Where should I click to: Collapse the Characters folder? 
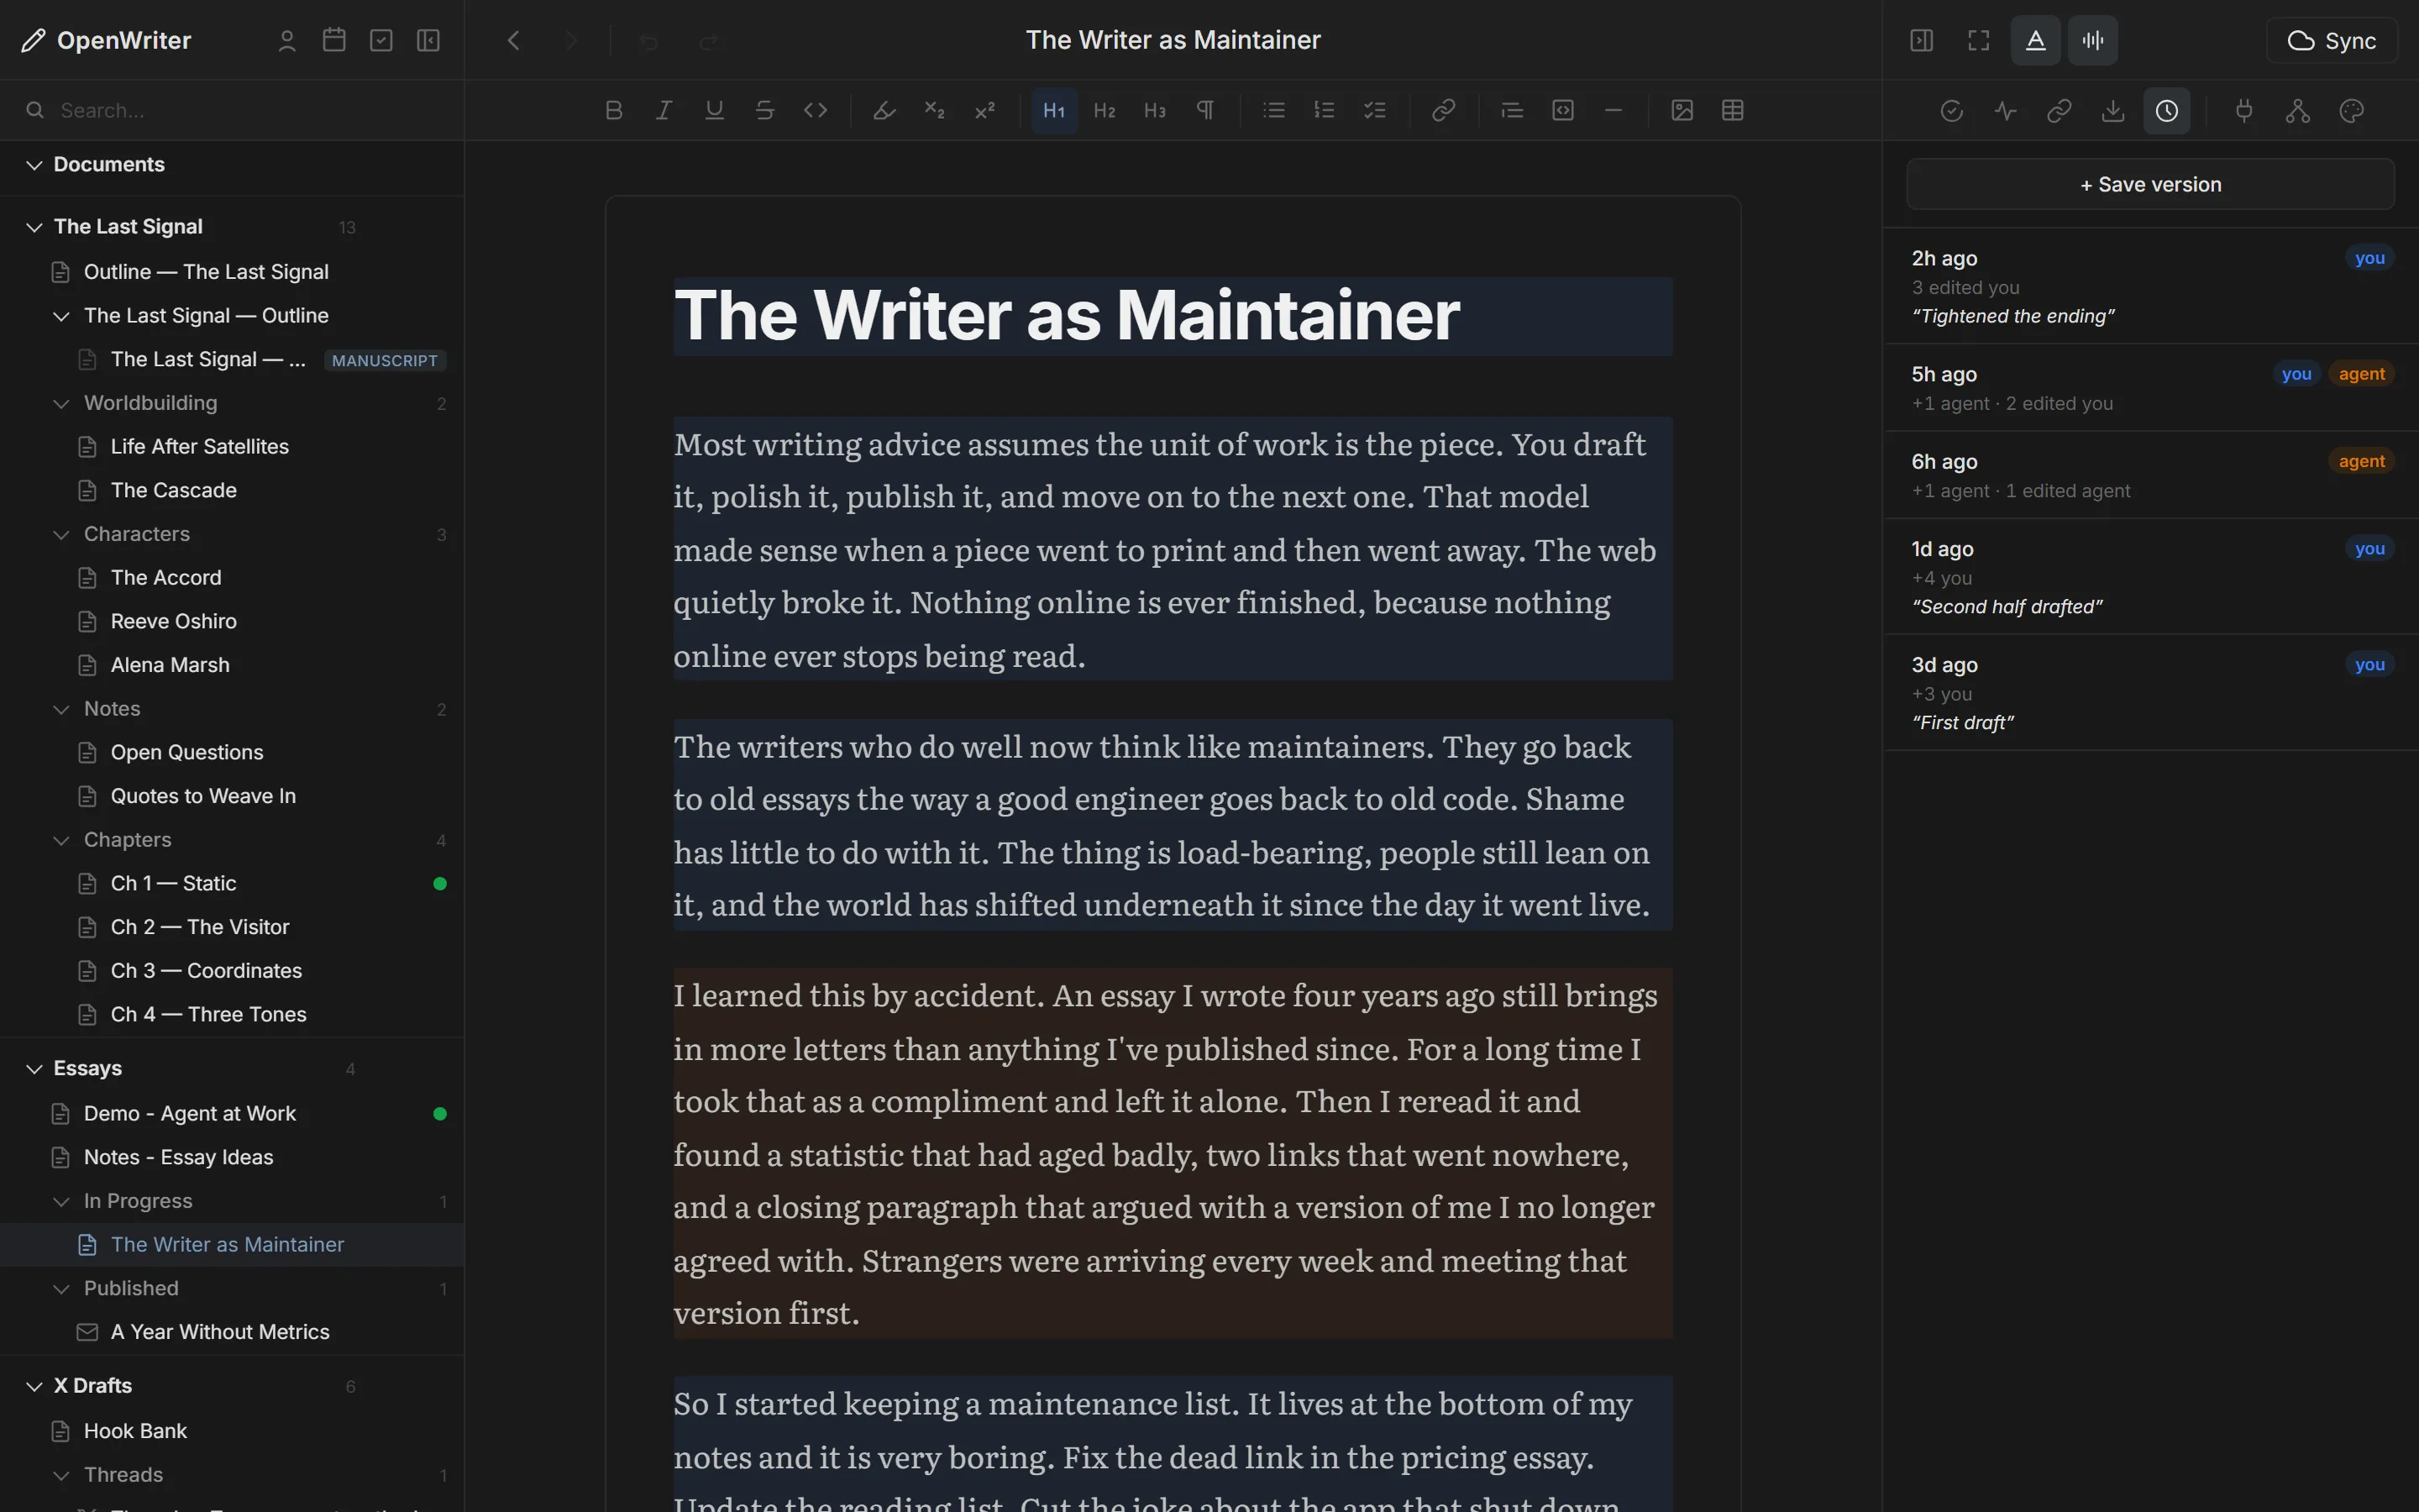[x=61, y=534]
